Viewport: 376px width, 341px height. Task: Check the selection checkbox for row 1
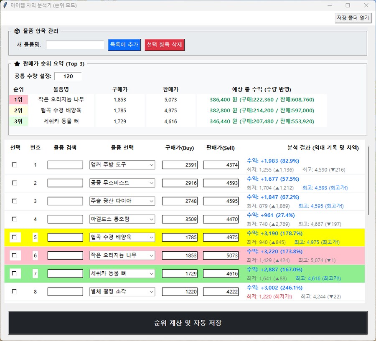point(14,164)
